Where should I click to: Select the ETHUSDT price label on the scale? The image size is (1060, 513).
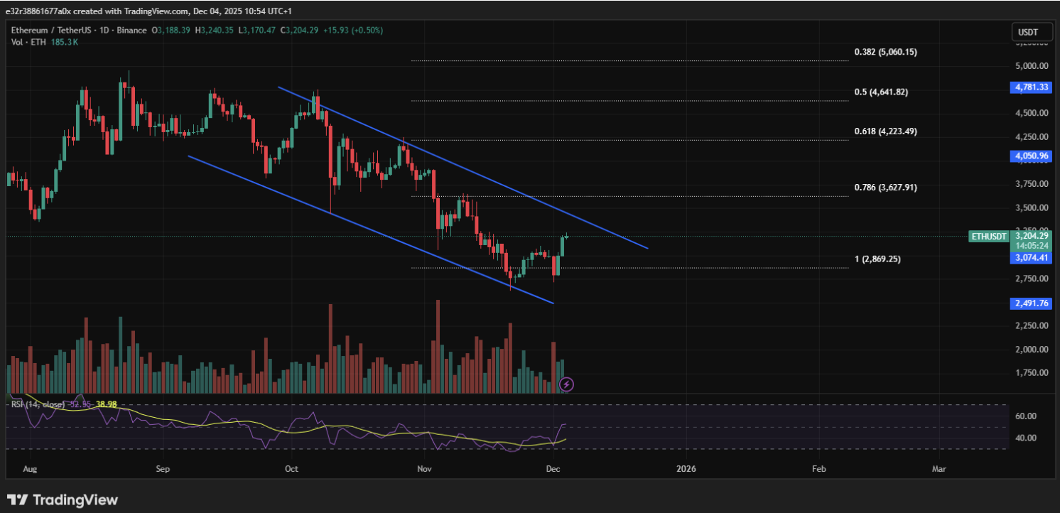tap(989, 236)
